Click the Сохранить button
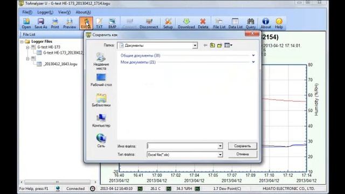The height and width of the screenshot is (194, 345). click(243, 146)
